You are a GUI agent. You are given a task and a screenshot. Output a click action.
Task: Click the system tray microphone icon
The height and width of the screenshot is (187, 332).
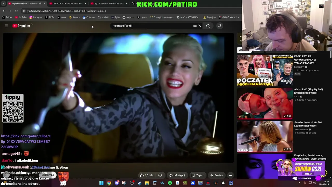[x=305, y=183]
